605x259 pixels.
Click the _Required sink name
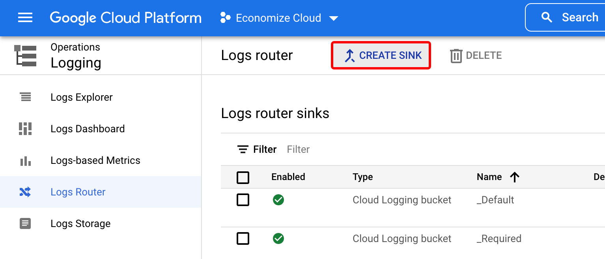pos(499,238)
